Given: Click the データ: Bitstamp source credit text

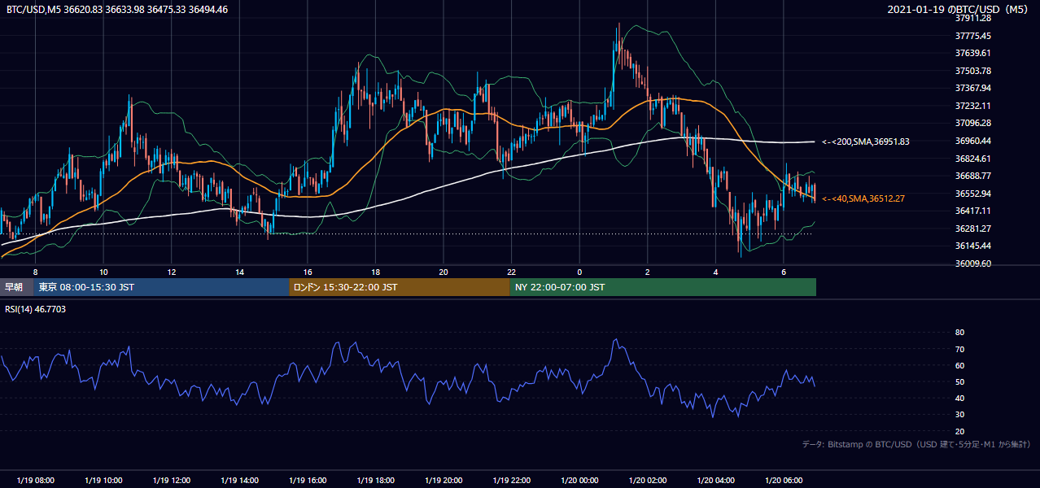Looking at the screenshot, I should [x=917, y=444].
